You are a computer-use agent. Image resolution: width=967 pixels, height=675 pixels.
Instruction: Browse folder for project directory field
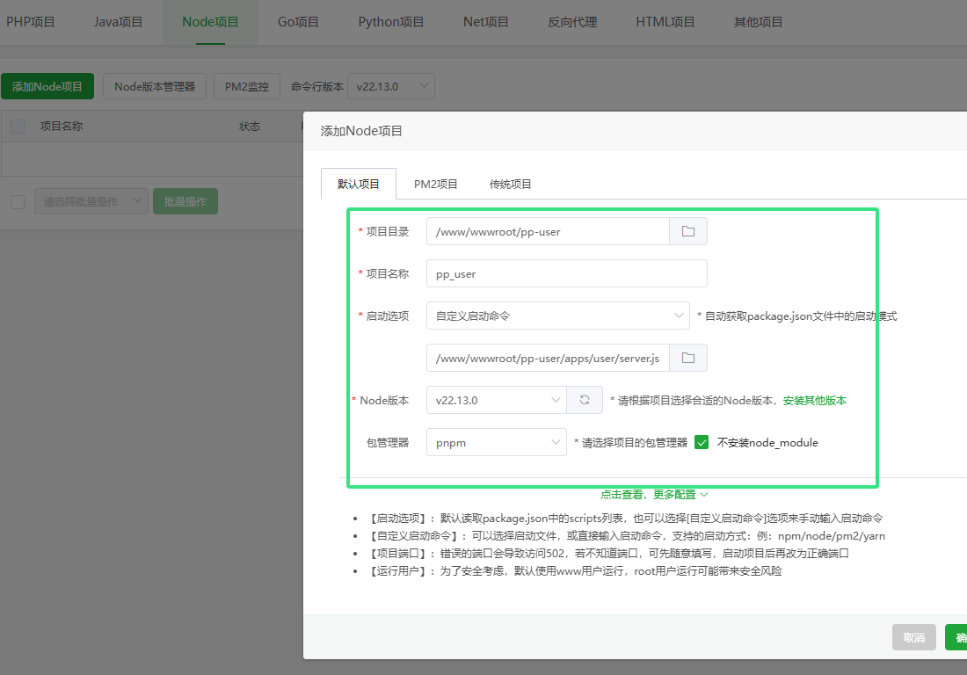pos(688,231)
